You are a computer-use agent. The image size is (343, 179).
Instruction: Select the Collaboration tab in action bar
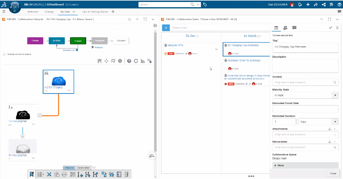[83, 168]
